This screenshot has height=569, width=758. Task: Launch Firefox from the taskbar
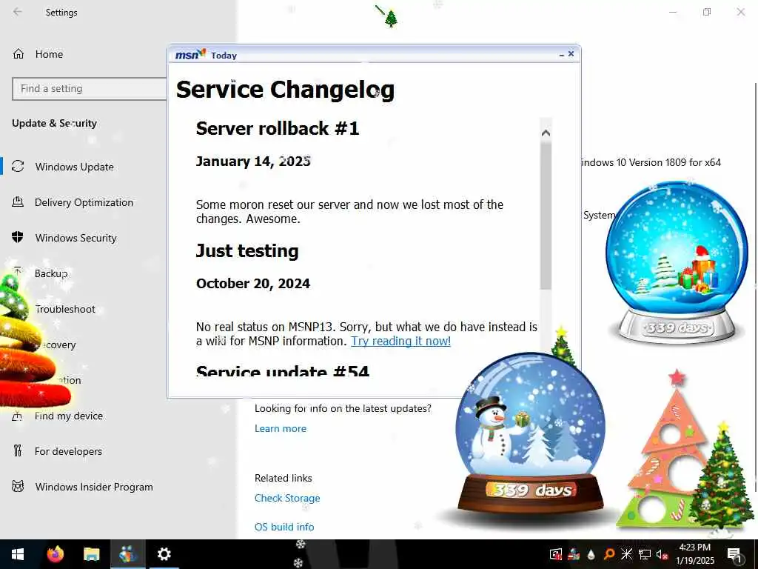pyautogui.click(x=55, y=554)
